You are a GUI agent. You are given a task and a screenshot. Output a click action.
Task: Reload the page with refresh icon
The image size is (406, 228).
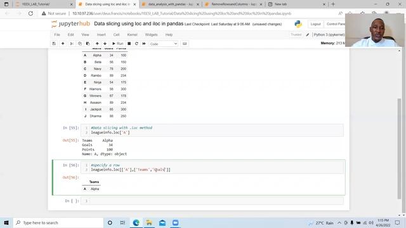pos(30,13)
